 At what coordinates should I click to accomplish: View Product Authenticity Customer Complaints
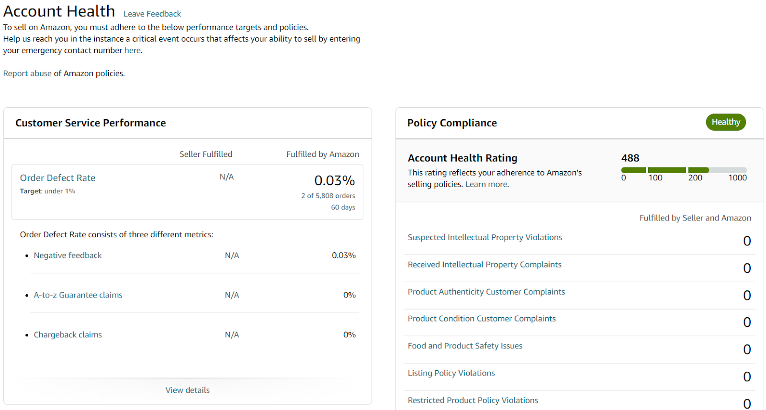[x=486, y=292]
